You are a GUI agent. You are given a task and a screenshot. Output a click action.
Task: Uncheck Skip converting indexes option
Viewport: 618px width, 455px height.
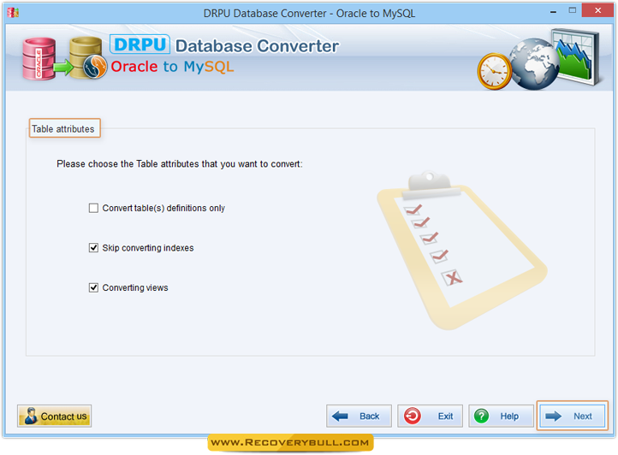(x=93, y=248)
